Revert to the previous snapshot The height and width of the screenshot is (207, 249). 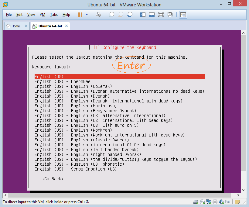point(121,15)
